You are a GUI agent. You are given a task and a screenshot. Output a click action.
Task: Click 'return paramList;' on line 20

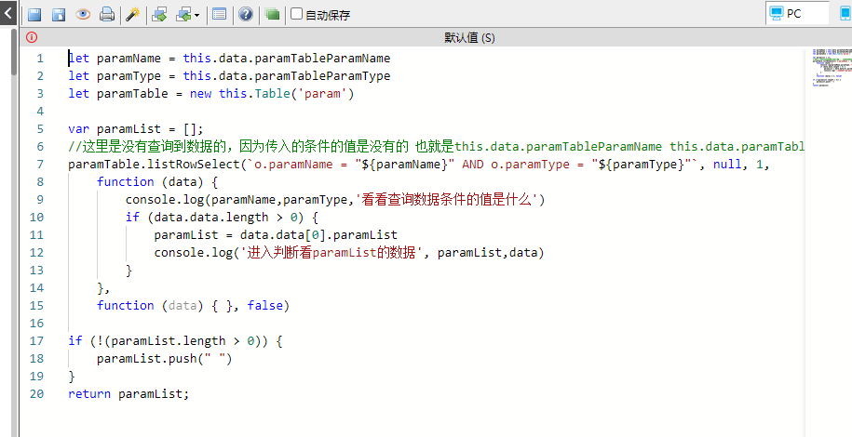pyautogui.click(x=128, y=393)
